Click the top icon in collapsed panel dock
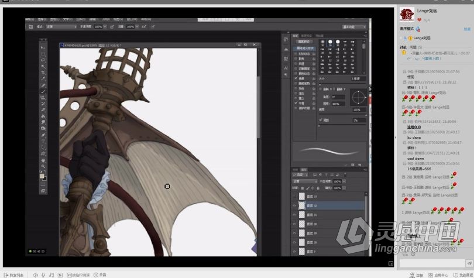Viewport: 474px width, 278px height. click(286, 39)
